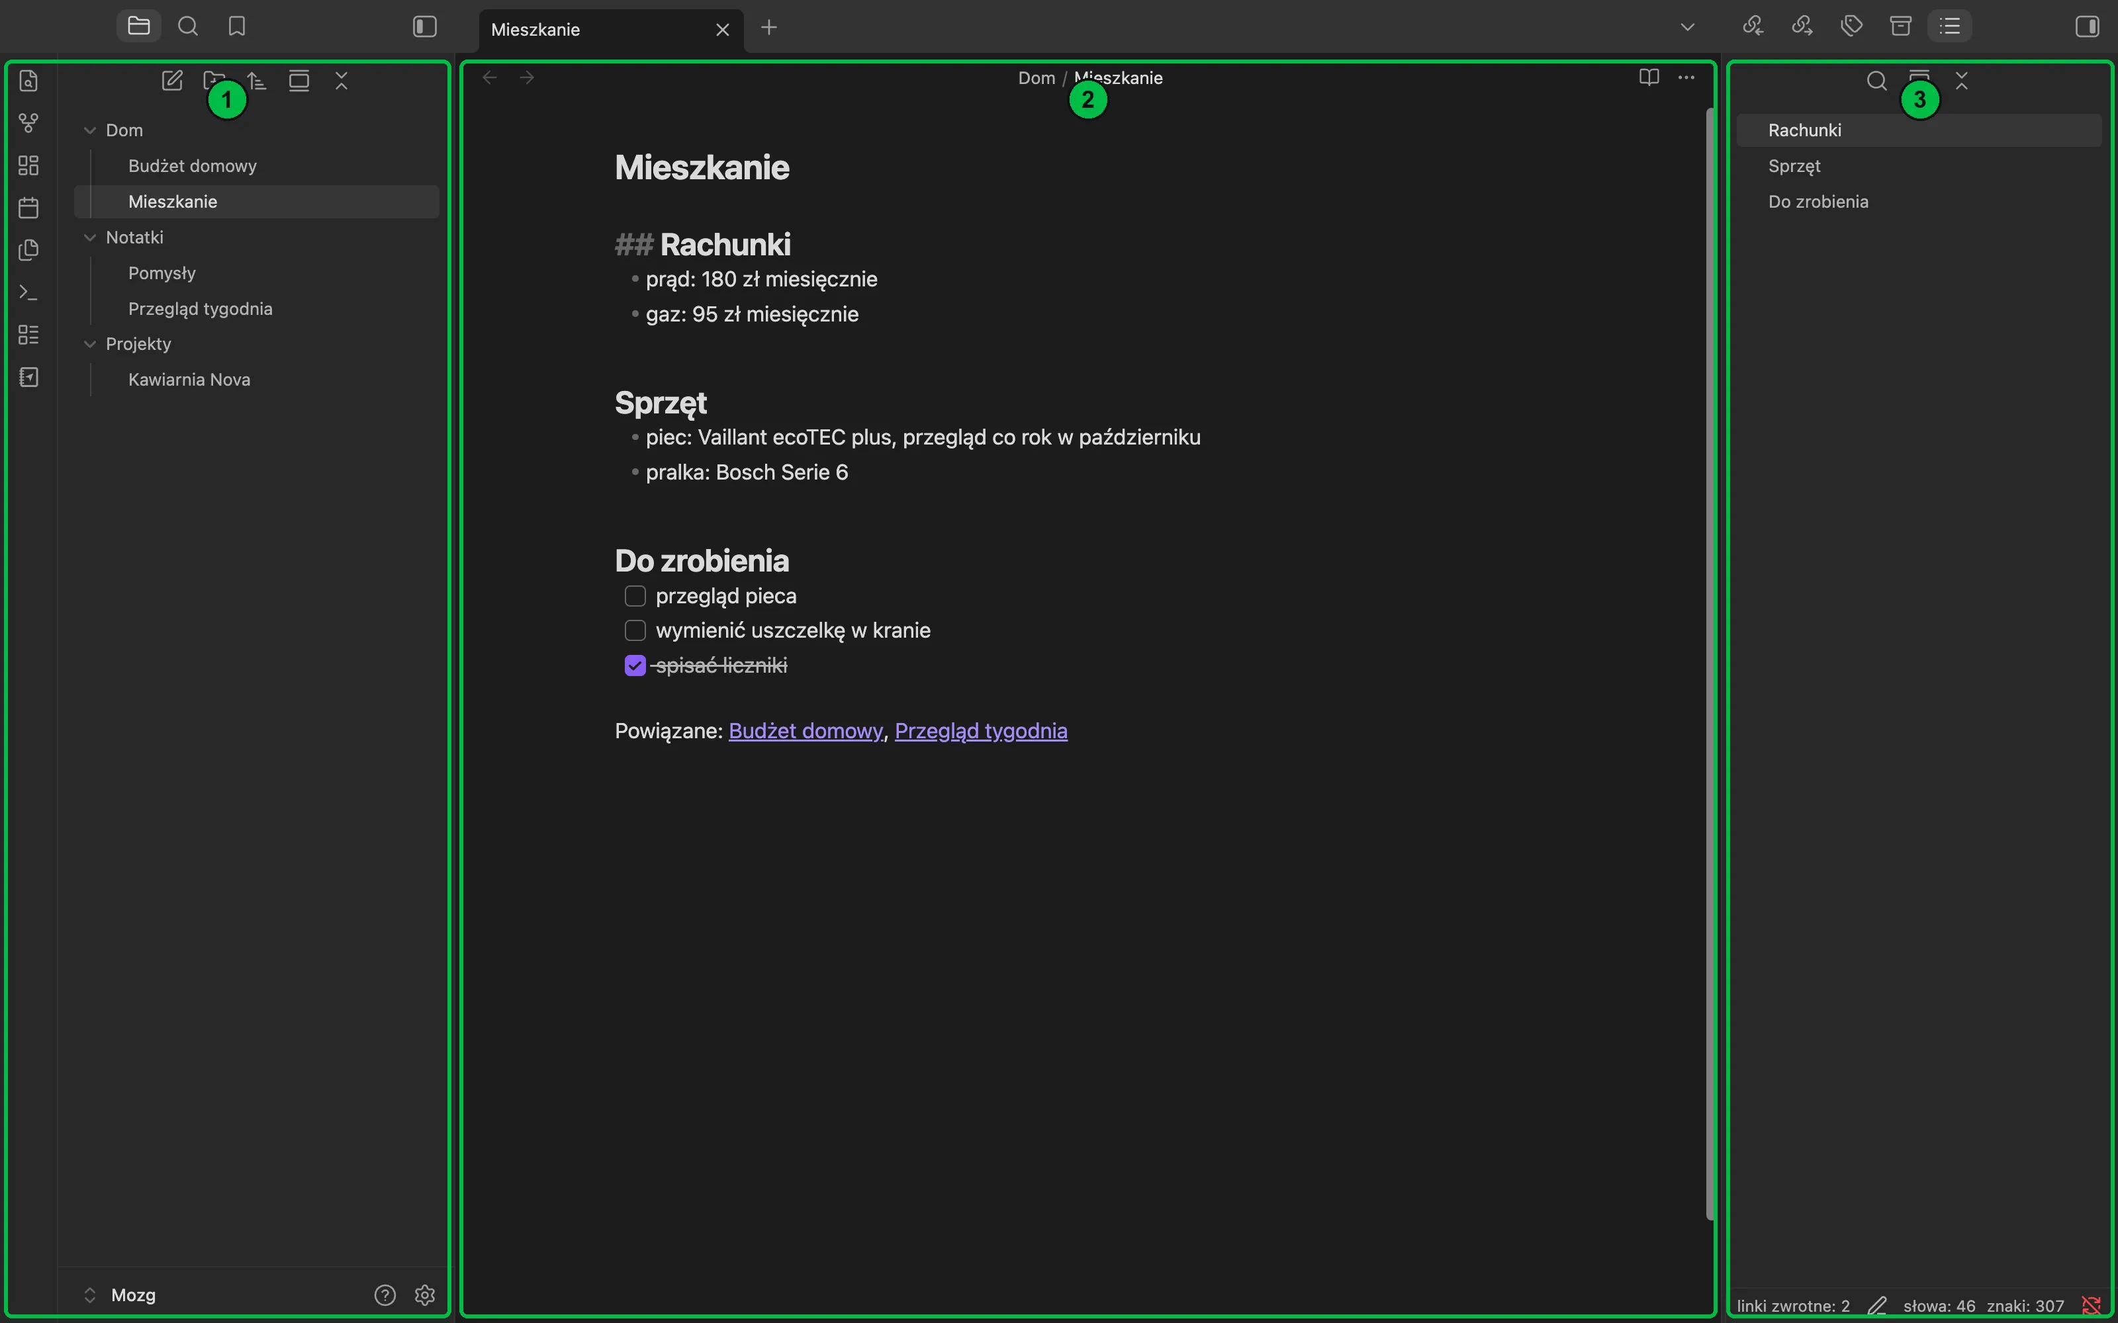Jump to 'Do zrobienia' in outline

point(1919,201)
